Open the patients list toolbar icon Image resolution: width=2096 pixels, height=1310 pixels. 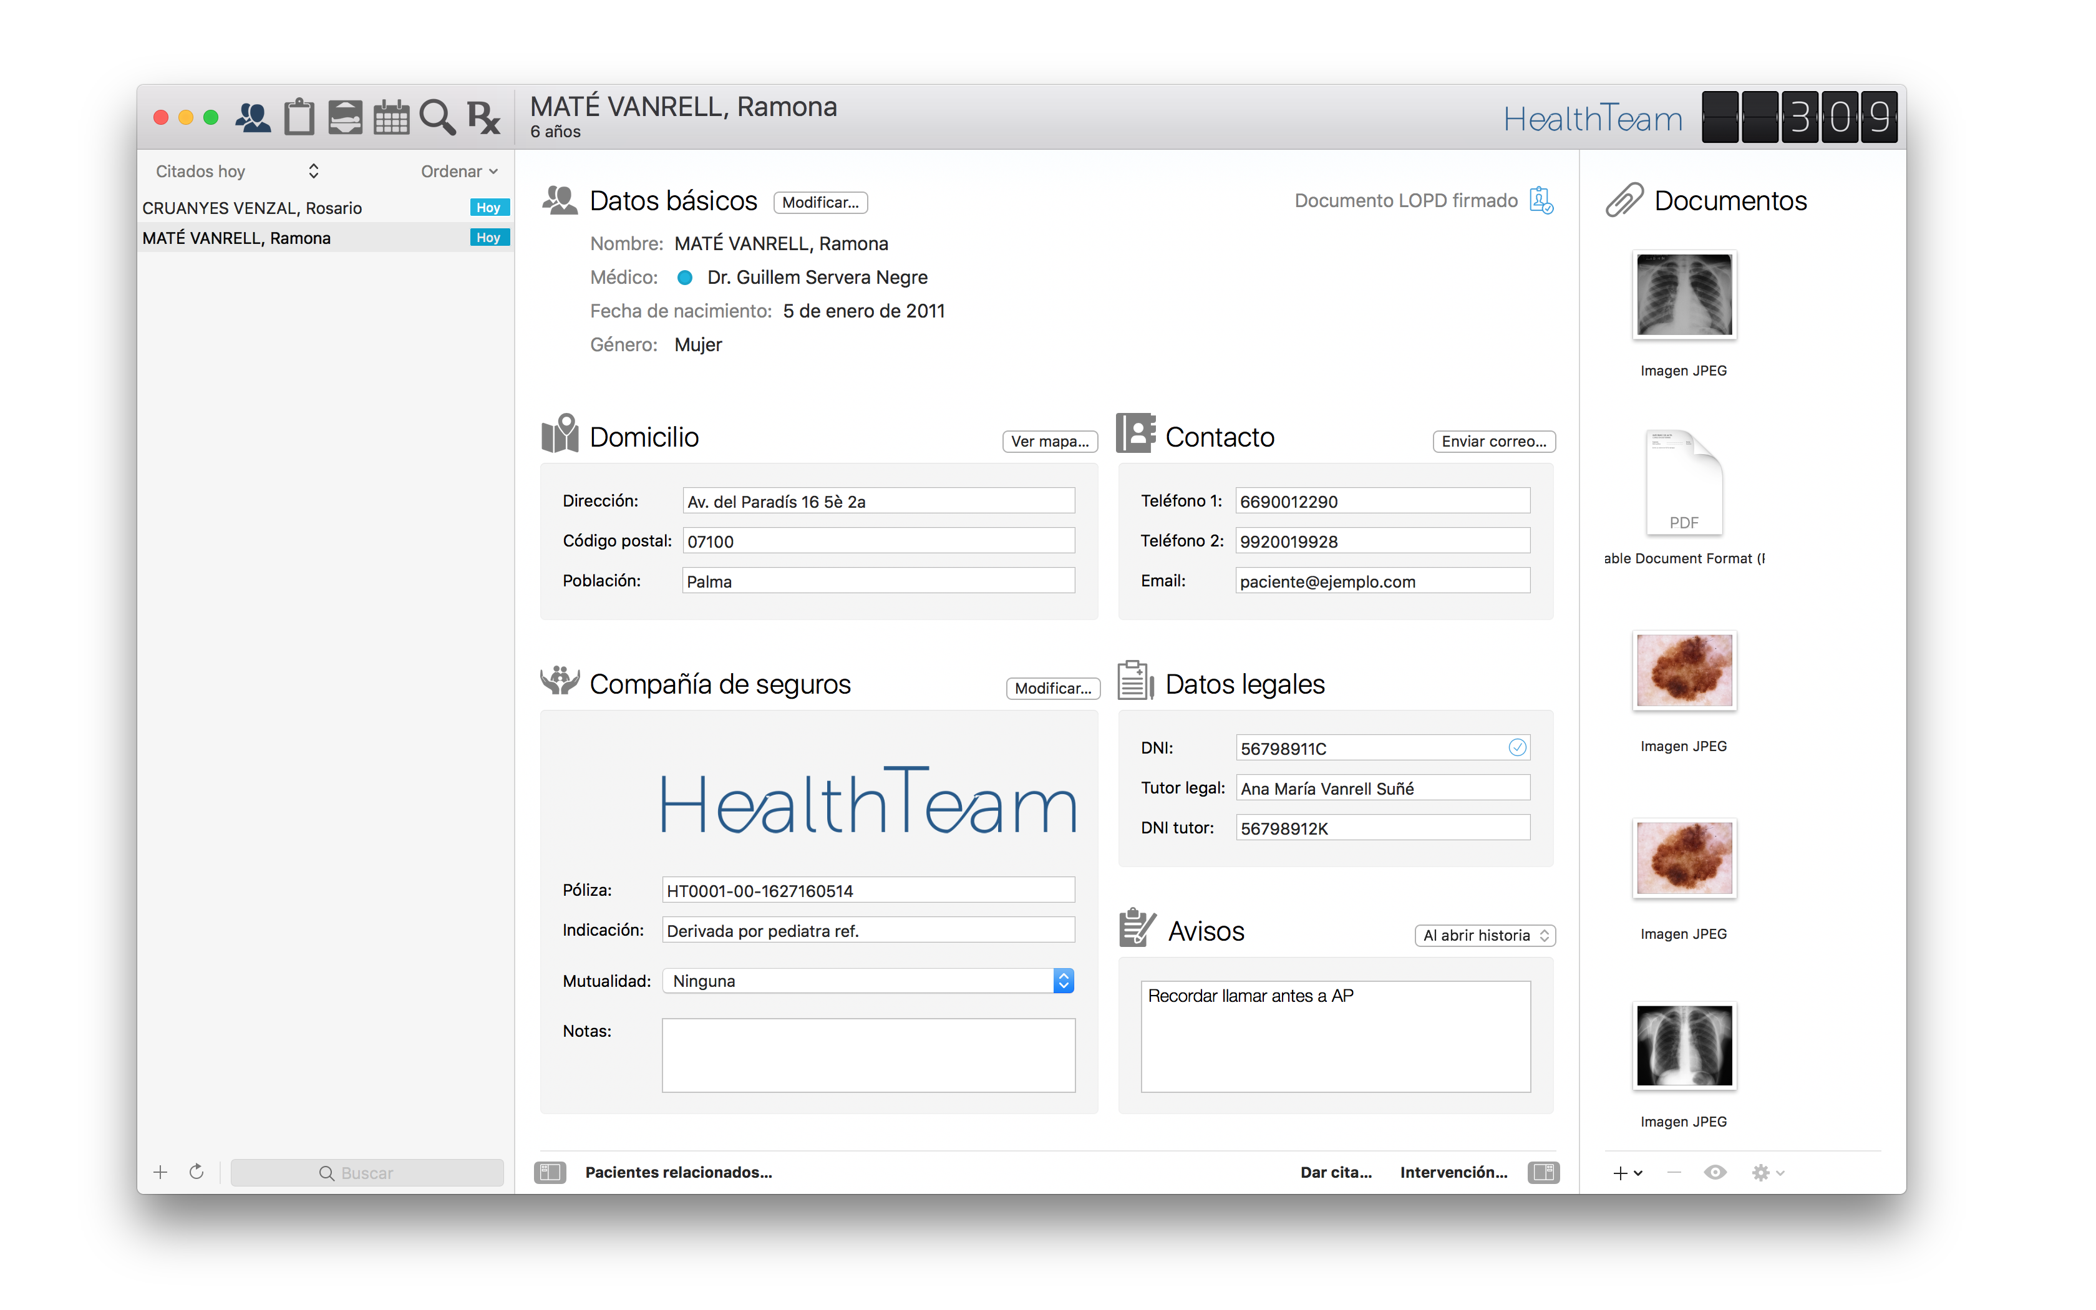point(253,117)
